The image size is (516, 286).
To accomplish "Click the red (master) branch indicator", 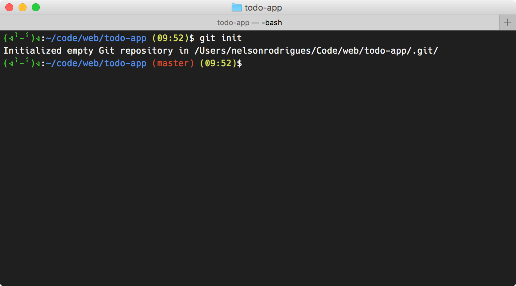I will pos(173,63).
